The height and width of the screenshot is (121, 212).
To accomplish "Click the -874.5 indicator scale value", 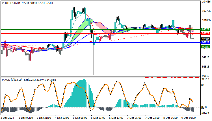I will point(205,113).
